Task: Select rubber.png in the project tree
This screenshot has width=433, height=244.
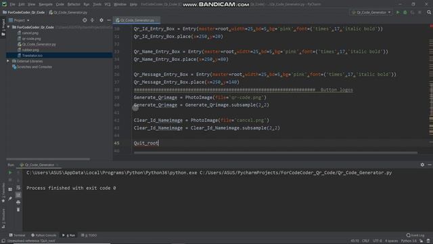Action: pyautogui.click(x=30, y=50)
